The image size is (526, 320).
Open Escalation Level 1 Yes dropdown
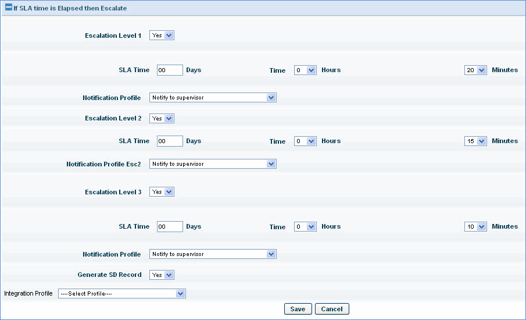point(162,35)
